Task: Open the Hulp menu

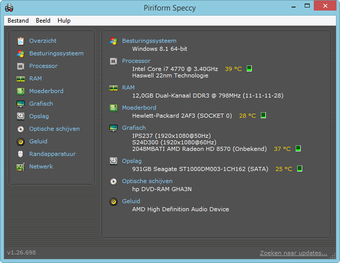Action: point(64,21)
